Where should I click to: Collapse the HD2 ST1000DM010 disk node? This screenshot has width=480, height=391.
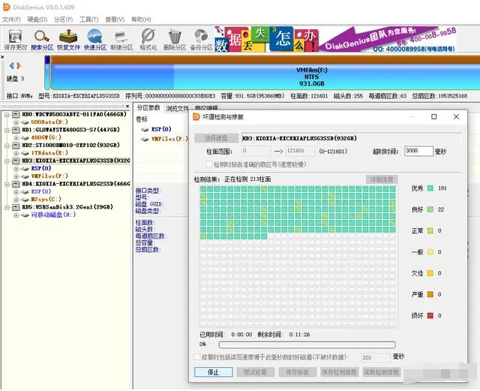7,146
